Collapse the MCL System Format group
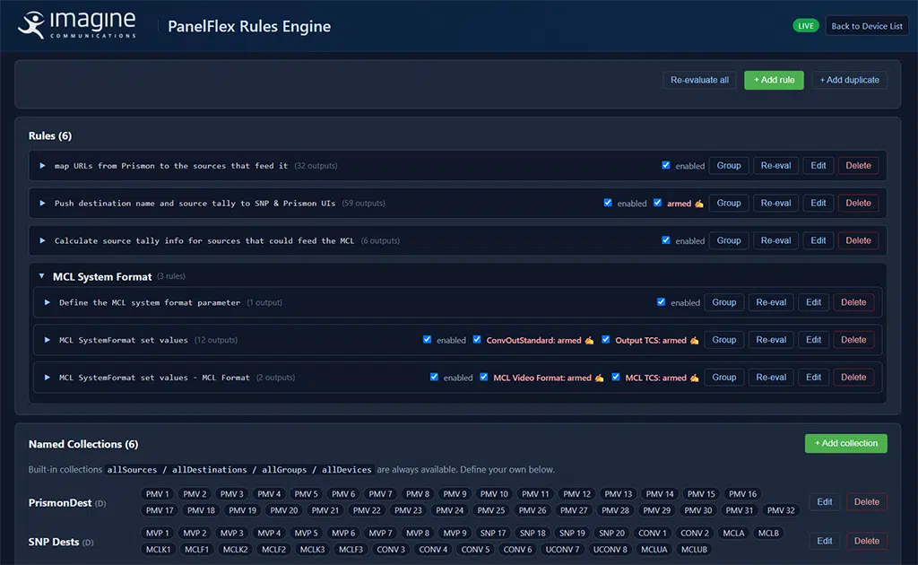 [x=41, y=275]
